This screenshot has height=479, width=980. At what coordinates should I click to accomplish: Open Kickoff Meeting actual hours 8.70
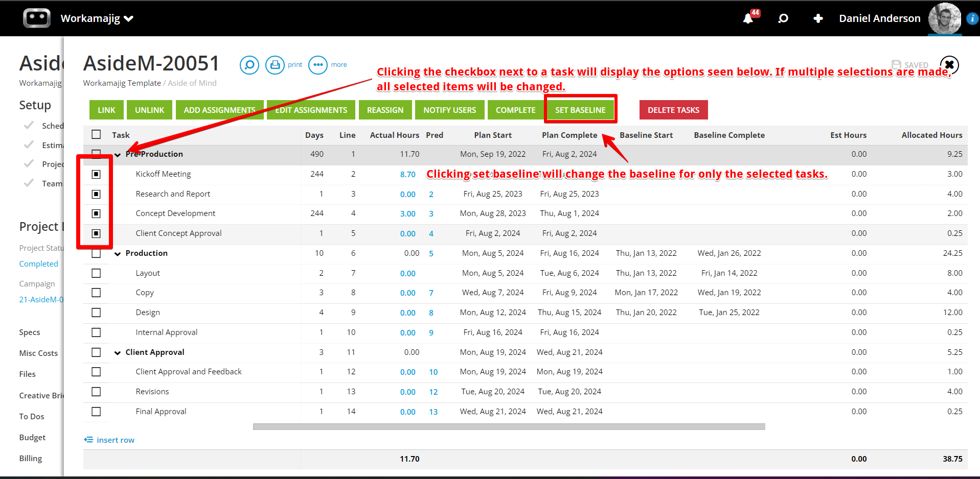coord(407,174)
